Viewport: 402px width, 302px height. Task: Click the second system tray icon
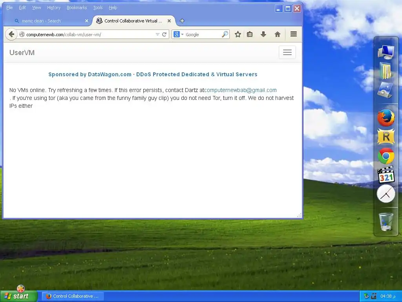tap(374, 296)
